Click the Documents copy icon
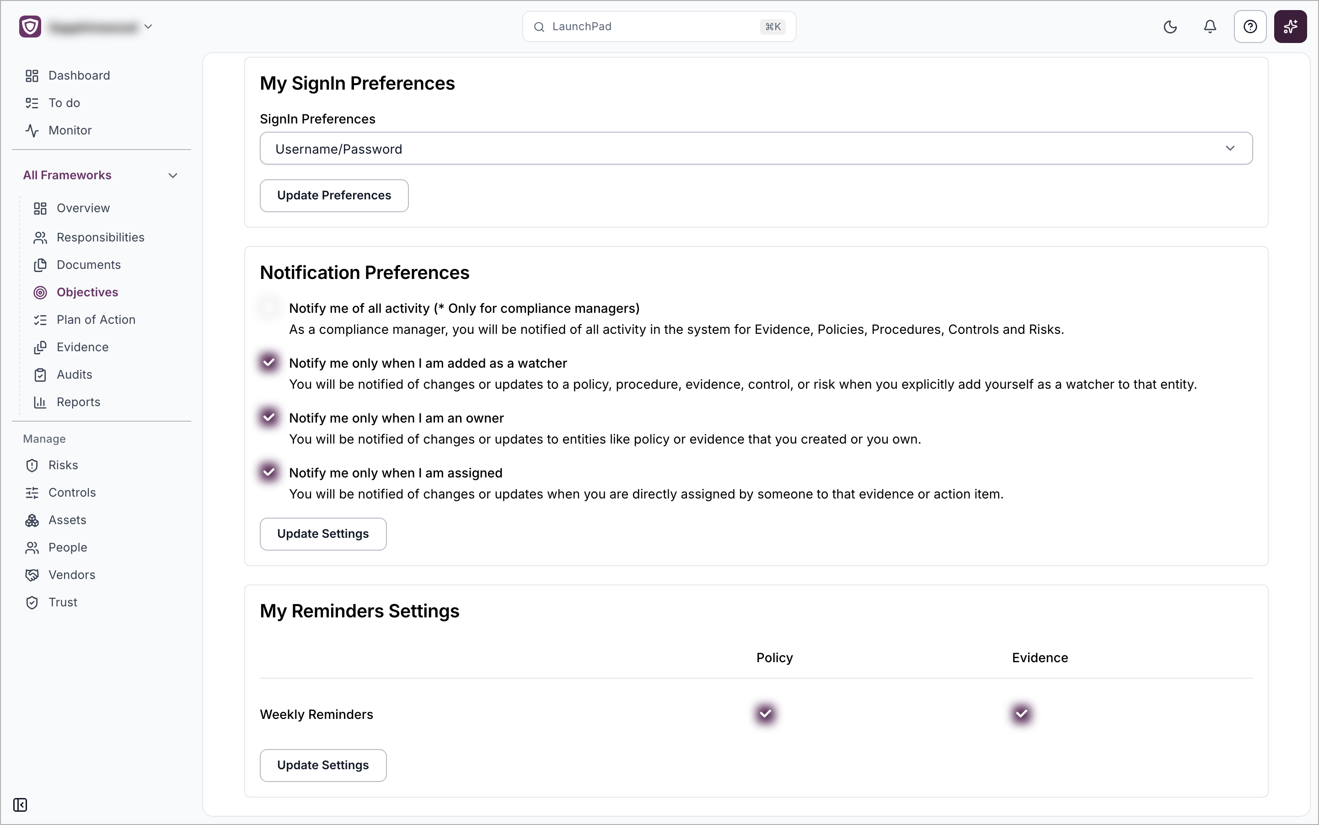The height and width of the screenshot is (825, 1319). point(40,265)
